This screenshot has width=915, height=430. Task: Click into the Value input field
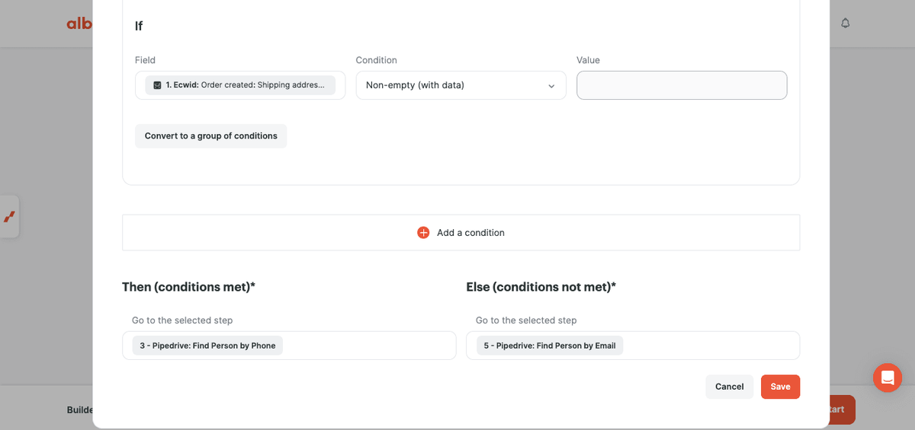682,85
